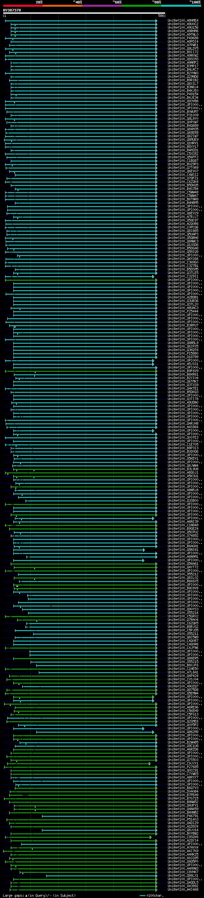
Task: Select hit UniRef100_B6Q7V3
Action: (x=183, y=788)
